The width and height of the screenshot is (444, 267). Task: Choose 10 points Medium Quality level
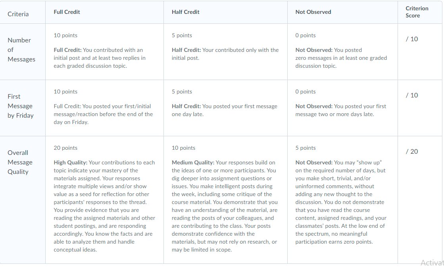click(x=225, y=200)
